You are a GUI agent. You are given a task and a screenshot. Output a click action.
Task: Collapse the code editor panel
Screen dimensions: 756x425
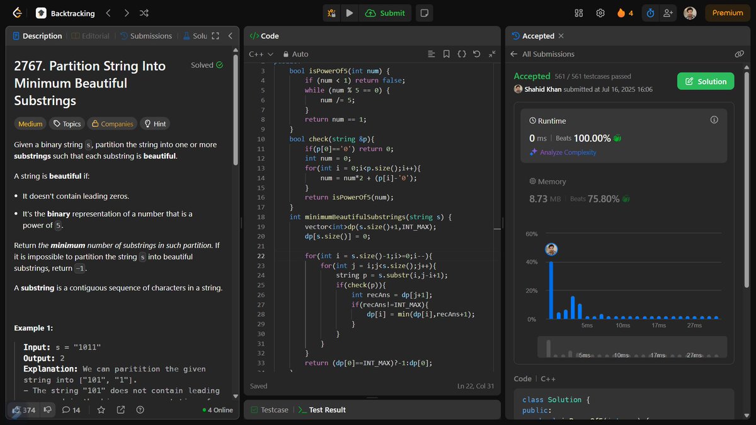(492, 54)
